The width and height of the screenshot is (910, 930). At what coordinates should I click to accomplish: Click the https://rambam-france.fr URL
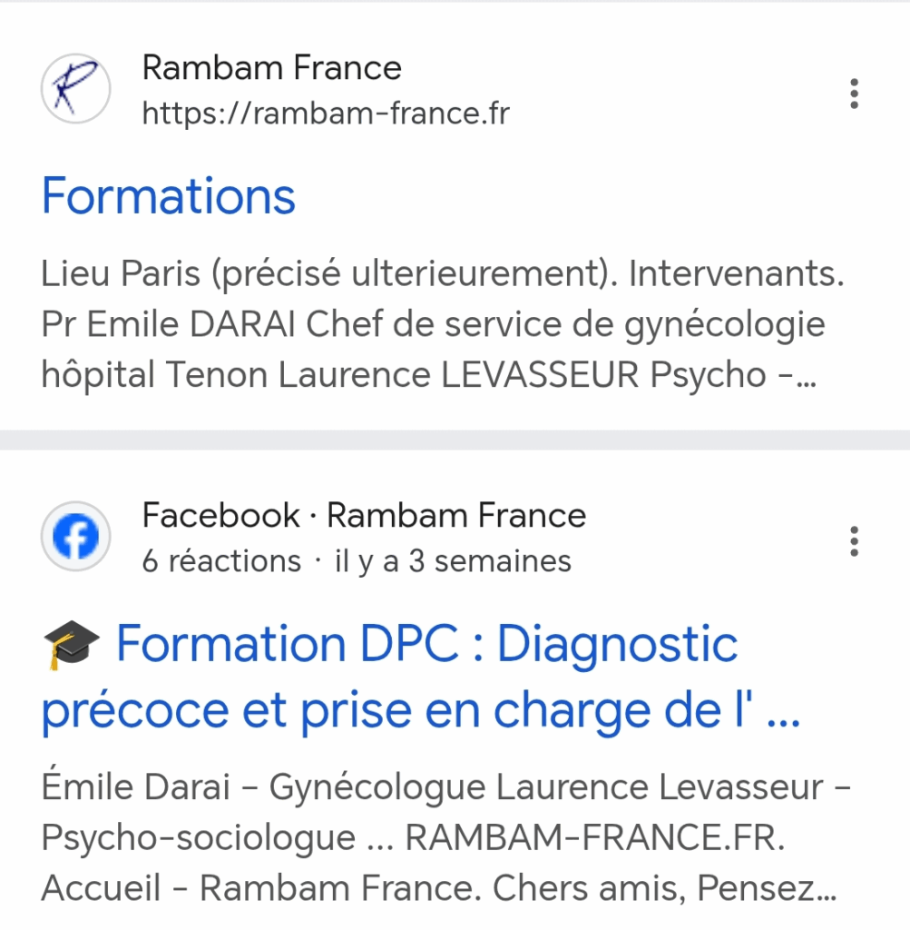pos(326,114)
